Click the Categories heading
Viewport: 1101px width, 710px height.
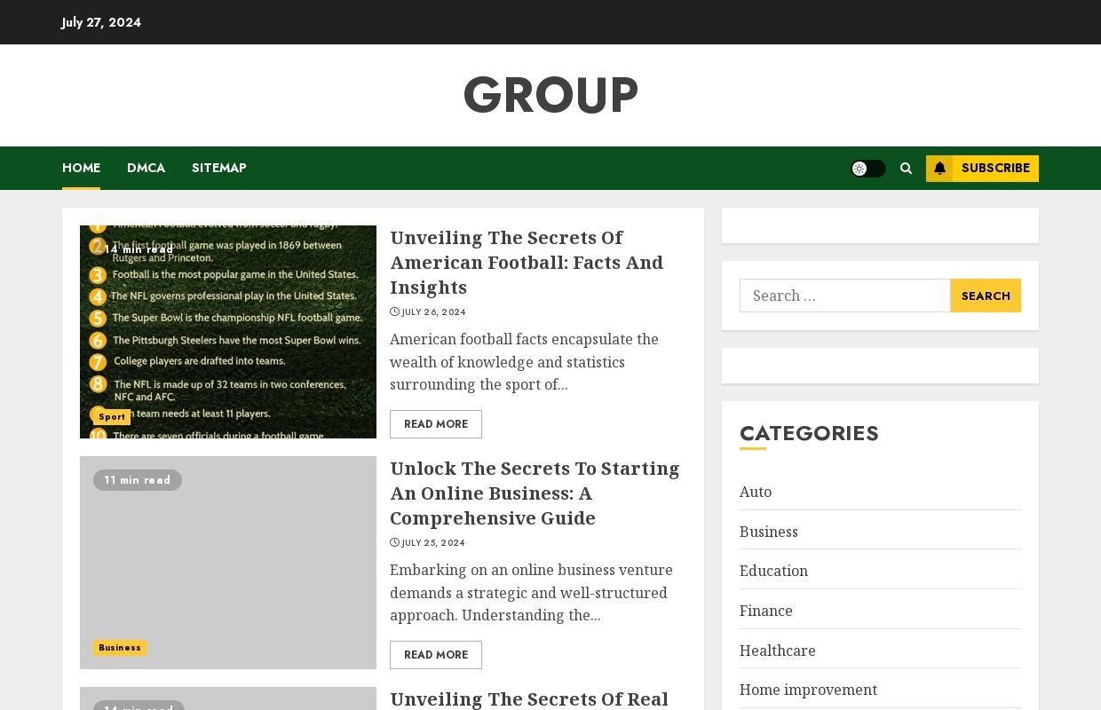click(809, 433)
